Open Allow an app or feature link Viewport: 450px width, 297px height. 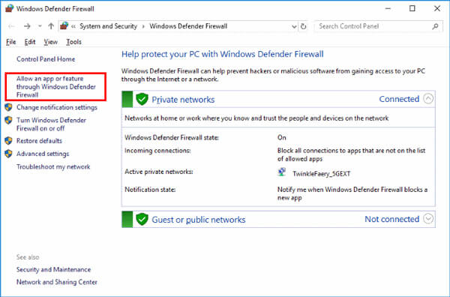56,87
